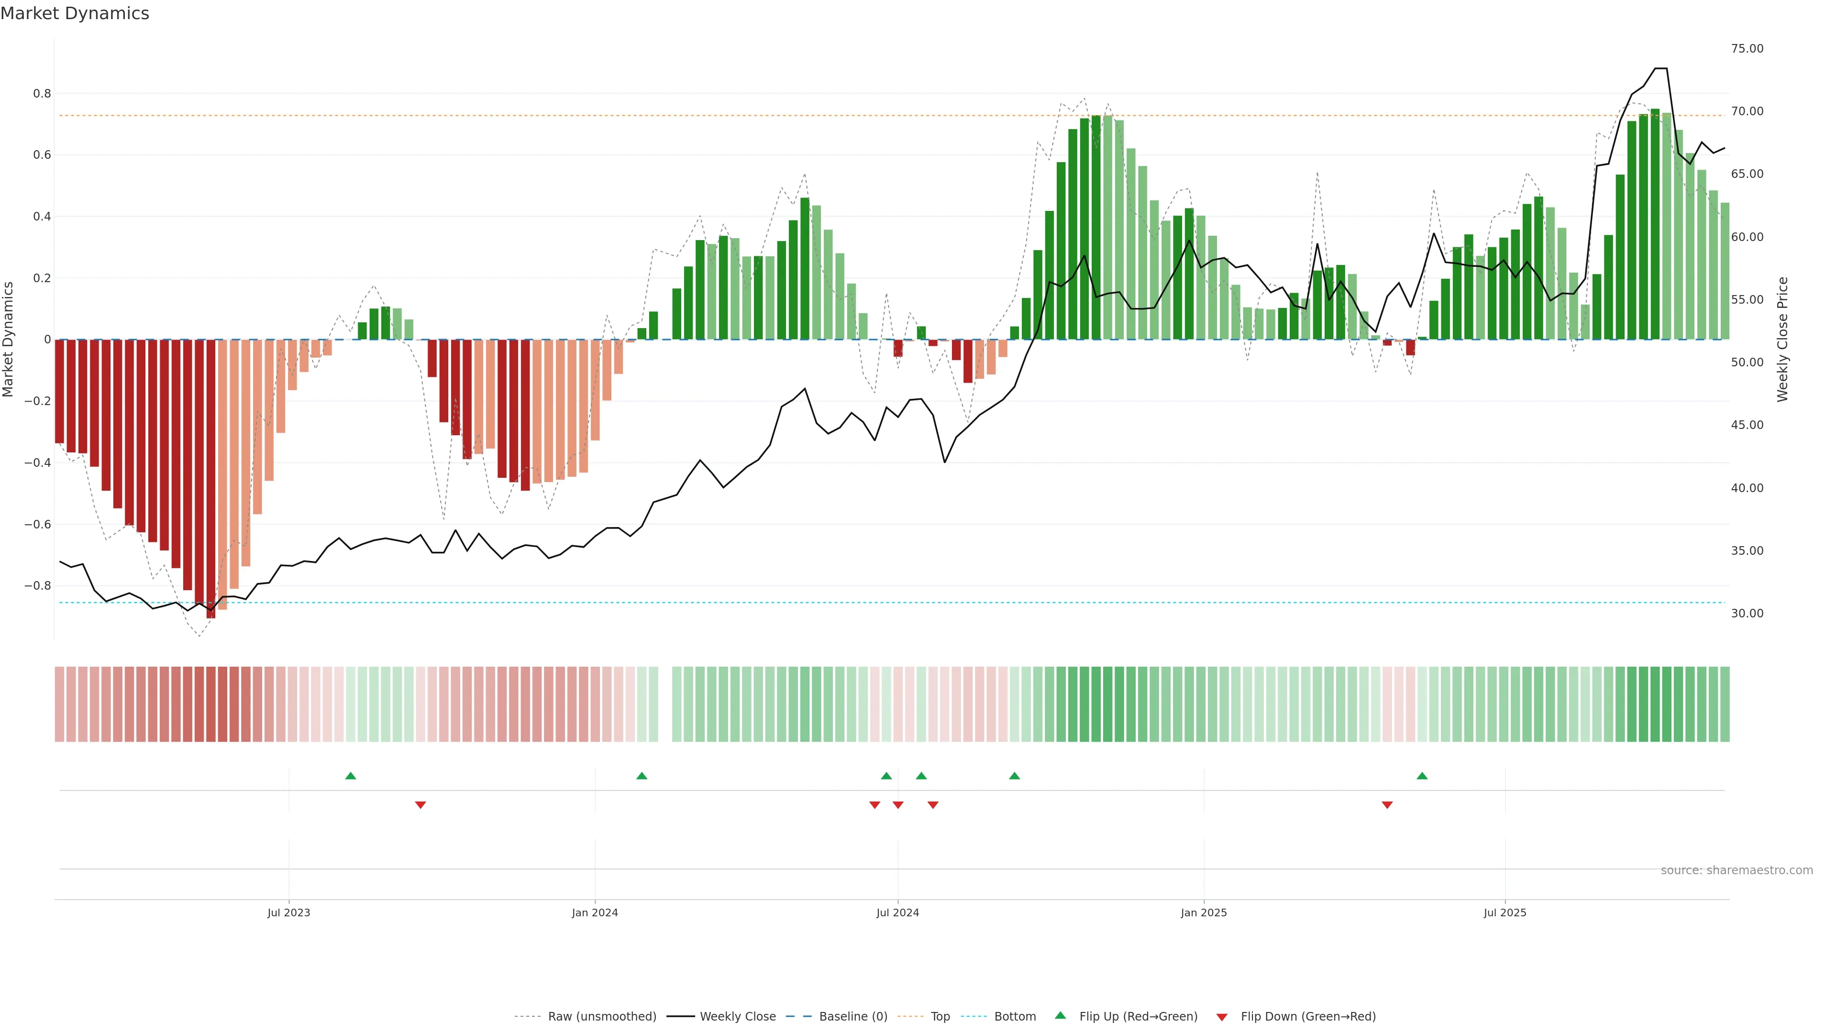Click the Jan 2025 x-axis label
The height and width of the screenshot is (1033, 1837).
(x=1203, y=912)
